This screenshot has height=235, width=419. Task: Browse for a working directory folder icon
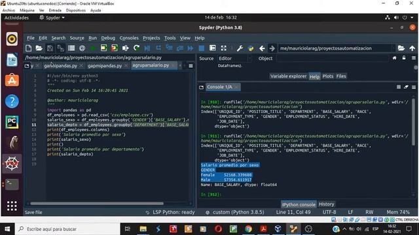point(401,48)
